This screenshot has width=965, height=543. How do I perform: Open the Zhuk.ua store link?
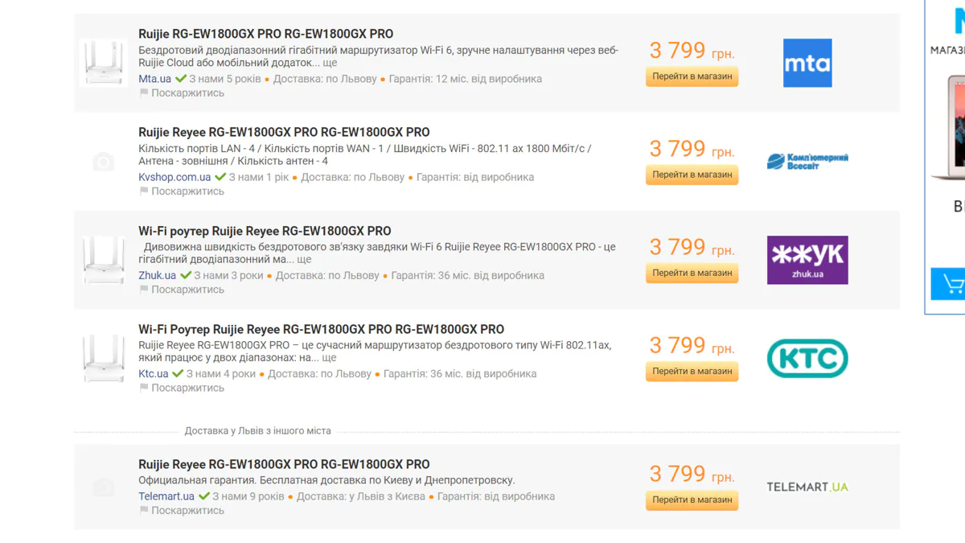[x=157, y=275]
